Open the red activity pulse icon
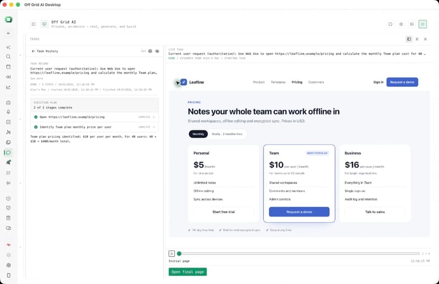The width and height of the screenshot is (439, 284). pyautogui.click(x=8, y=245)
